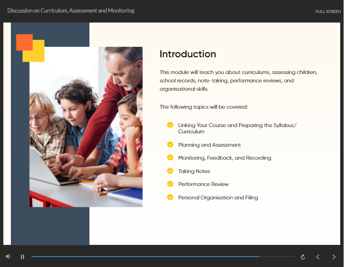Advance to the next slide arrow
The width and height of the screenshot is (344, 267).
[x=334, y=257]
